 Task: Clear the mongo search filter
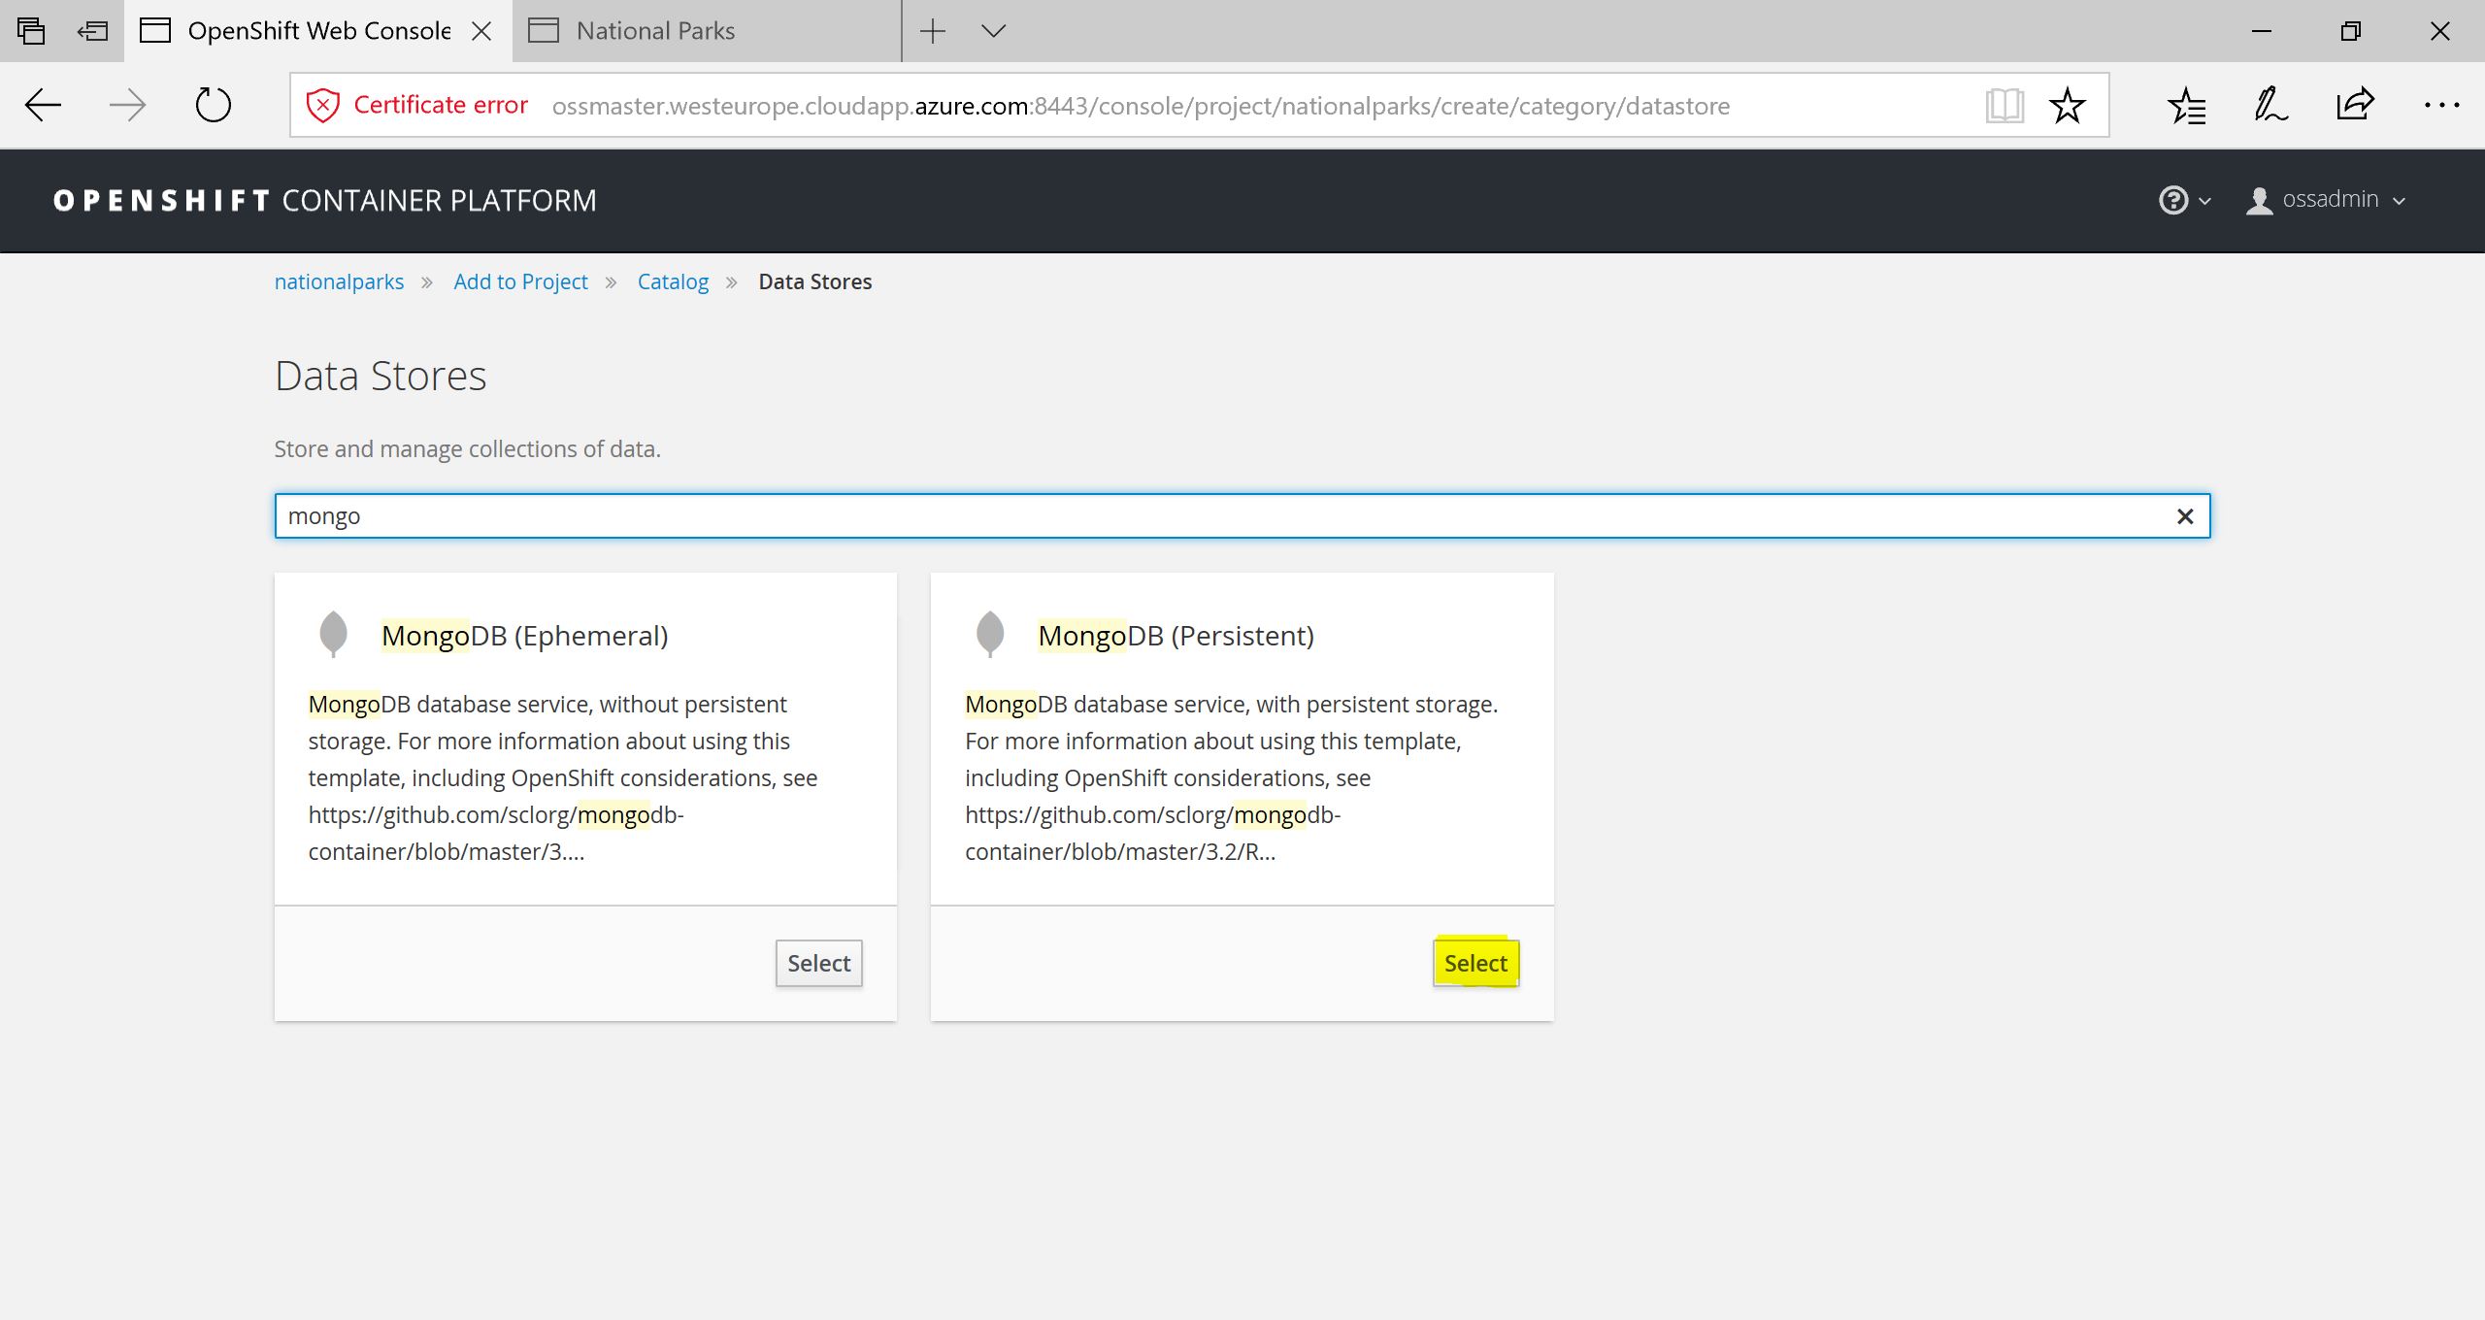[2185, 516]
